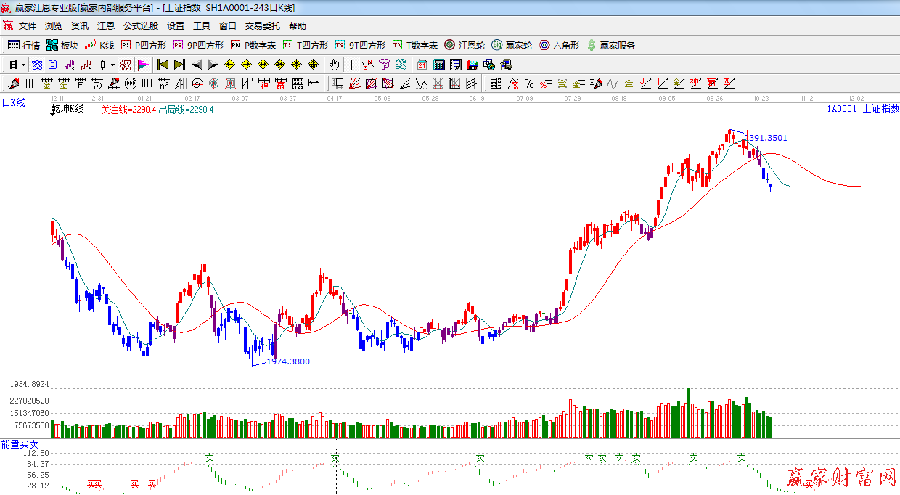The image size is (900, 495).
Task: Open the candlestick style dropdown arrow
Action: click(112, 65)
